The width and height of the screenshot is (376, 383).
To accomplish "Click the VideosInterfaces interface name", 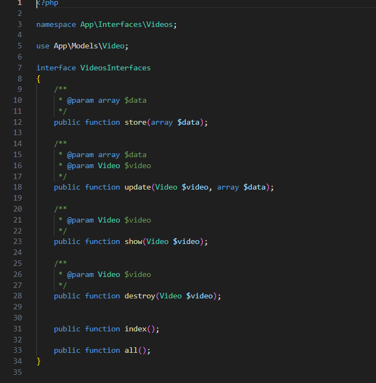I will tap(115, 68).
